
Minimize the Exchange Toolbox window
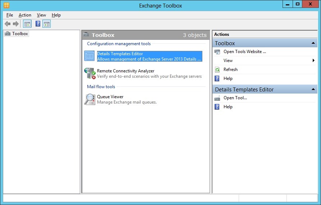[288, 4]
